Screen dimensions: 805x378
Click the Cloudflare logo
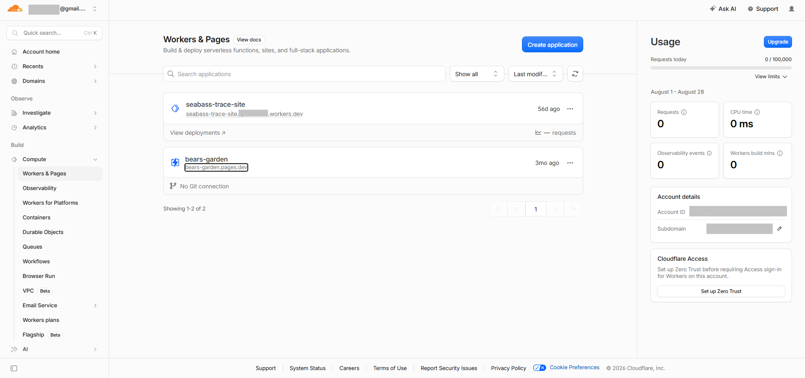(x=15, y=8)
